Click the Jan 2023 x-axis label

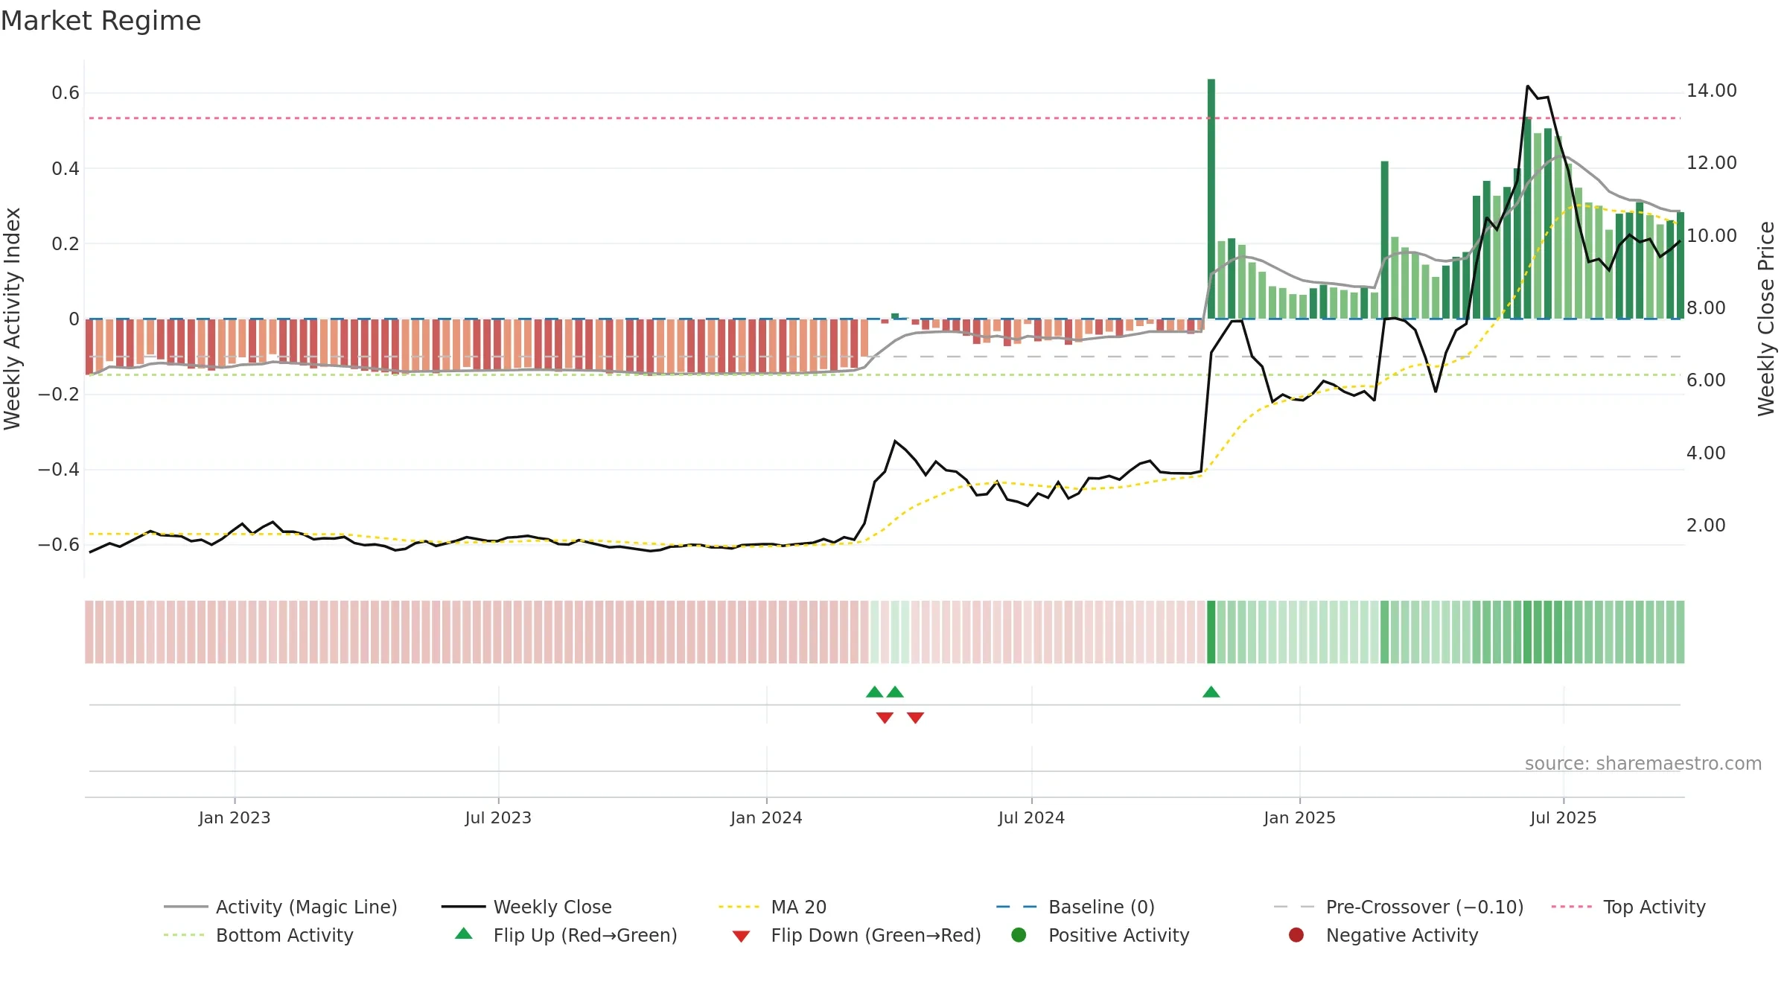(235, 818)
